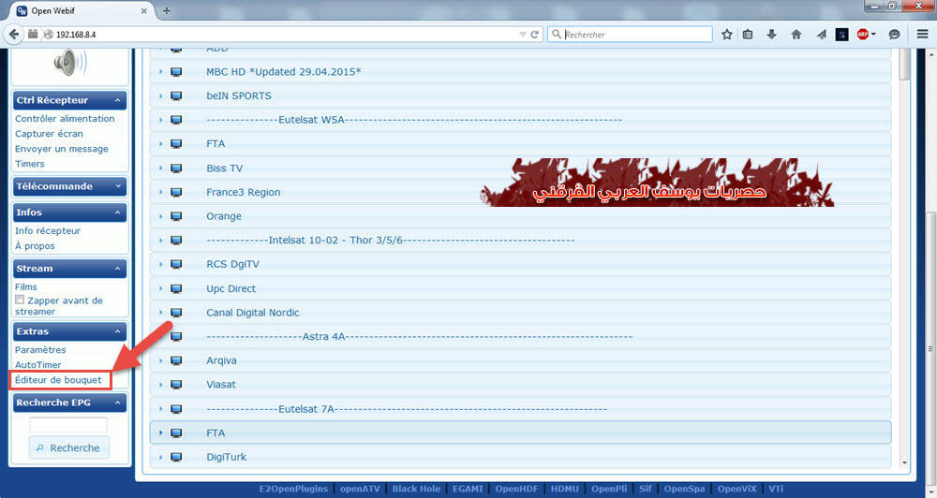Open a new browser tab with plus

(166, 10)
